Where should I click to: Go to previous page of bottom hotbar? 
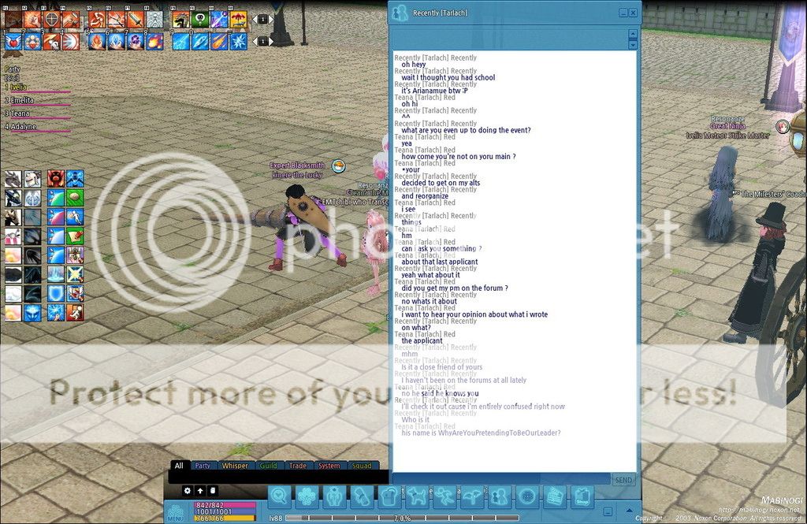255,41
